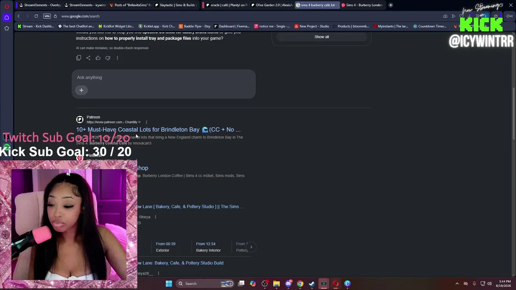Switch to the StreamElements - Overlay tab

click(x=40, y=5)
